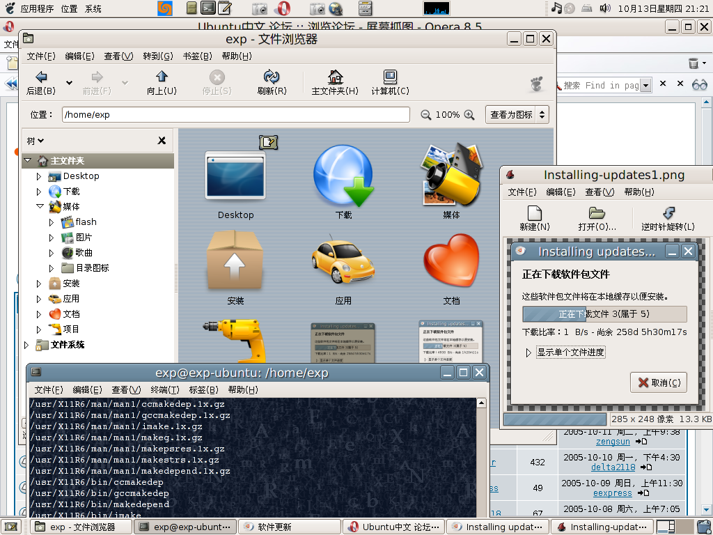
Task: Go back using the 后退 toolbar button
Action: coord(41,83)
